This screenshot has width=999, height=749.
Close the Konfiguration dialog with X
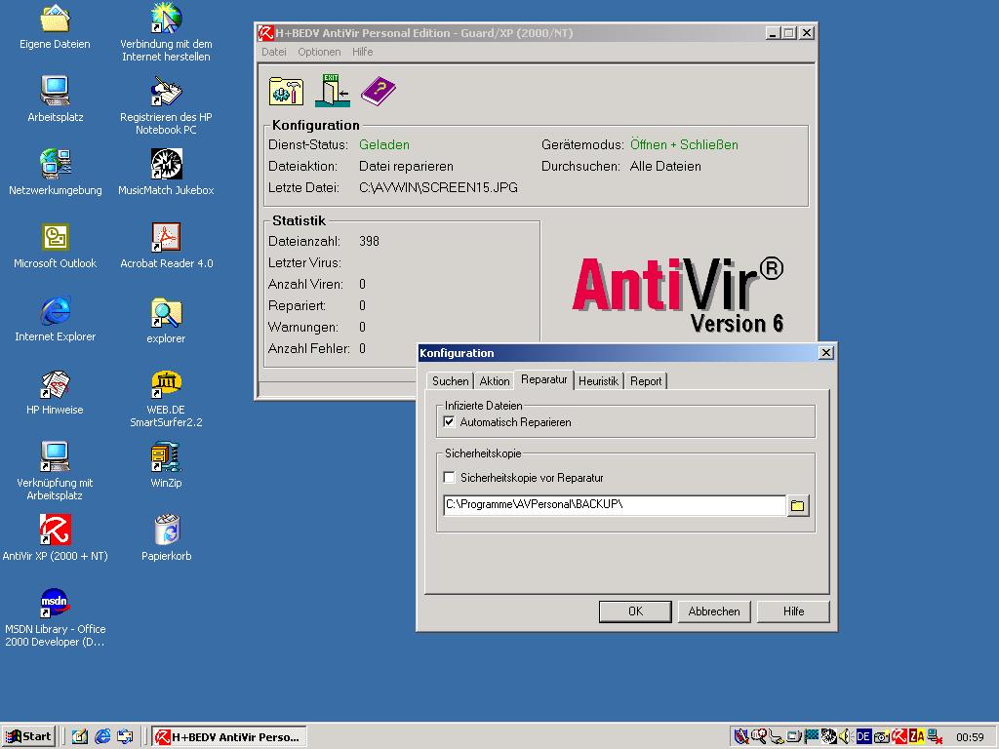coord(825,353)
